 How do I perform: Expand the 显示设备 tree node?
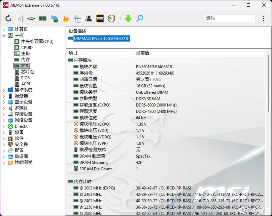(4, 102)
